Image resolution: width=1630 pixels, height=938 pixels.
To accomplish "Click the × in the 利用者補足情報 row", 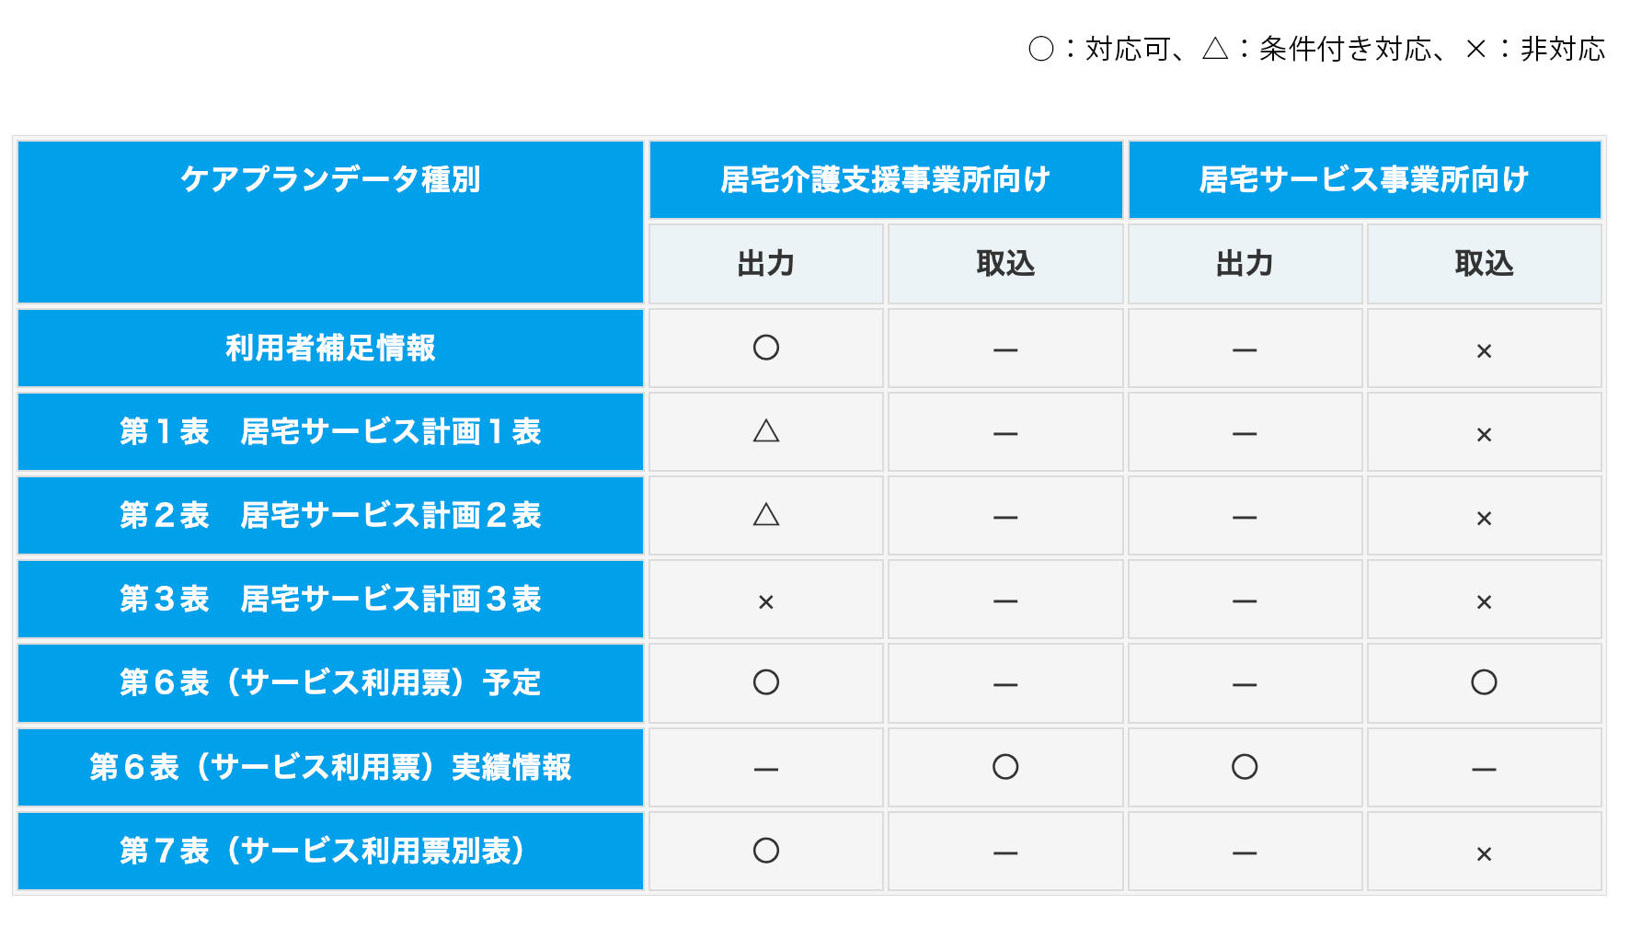I will [1484, 351].
